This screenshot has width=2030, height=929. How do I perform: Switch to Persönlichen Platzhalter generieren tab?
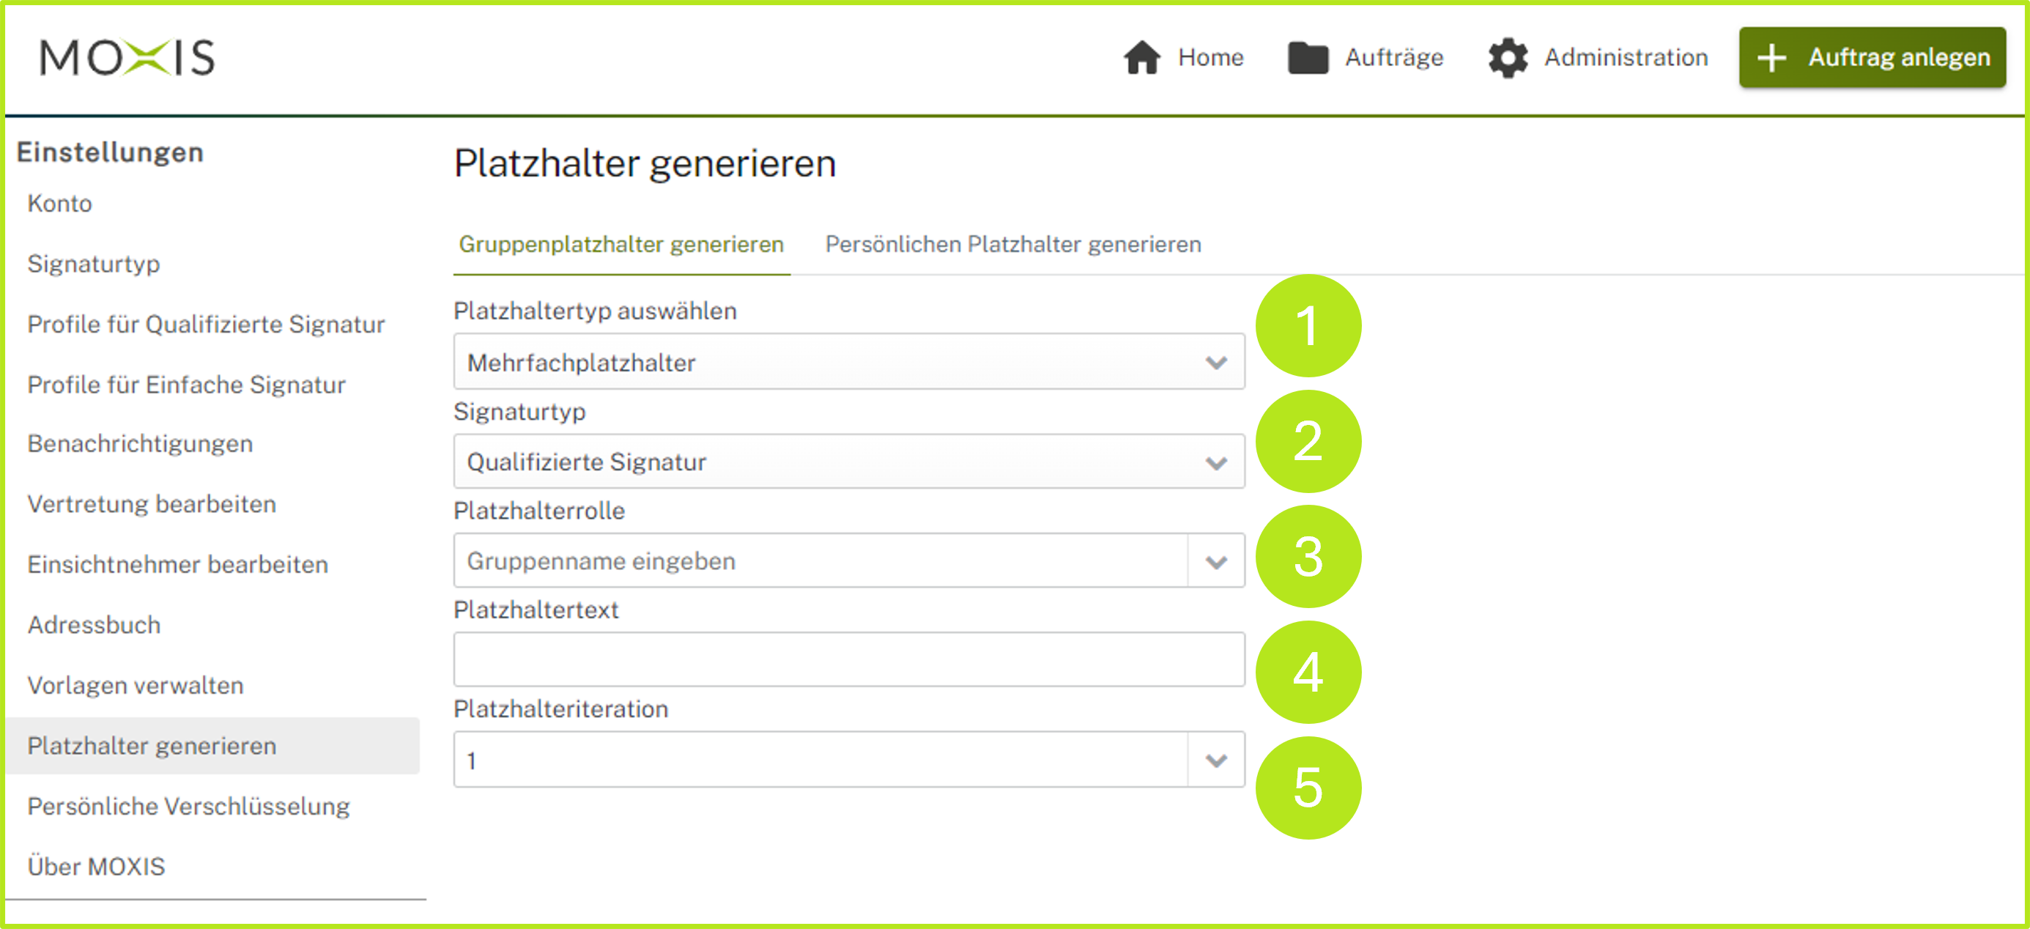tap(1012, 244)
